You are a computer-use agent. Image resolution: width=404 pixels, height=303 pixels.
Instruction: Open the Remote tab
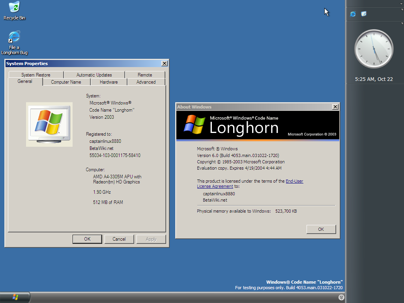[145, 75]
